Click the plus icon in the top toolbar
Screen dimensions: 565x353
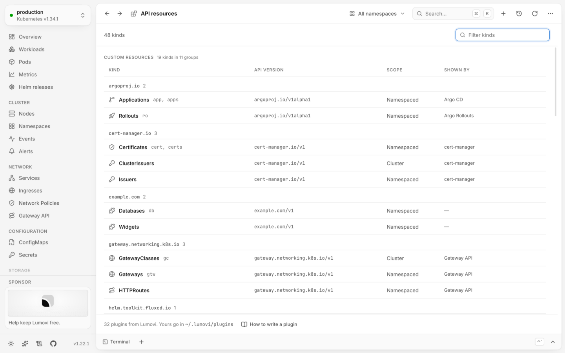[503, 14]
